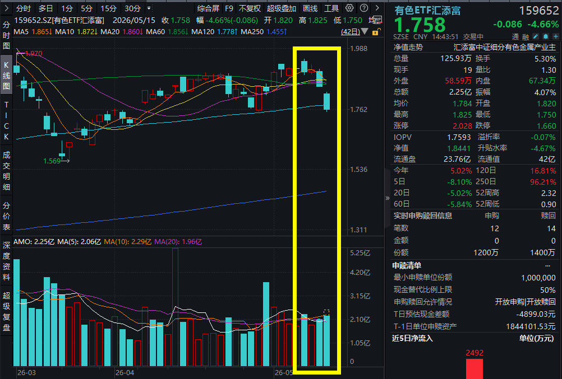562x379 pixels.
Task: Click the 融 label in quote header
Action: [x=526, y=37]
